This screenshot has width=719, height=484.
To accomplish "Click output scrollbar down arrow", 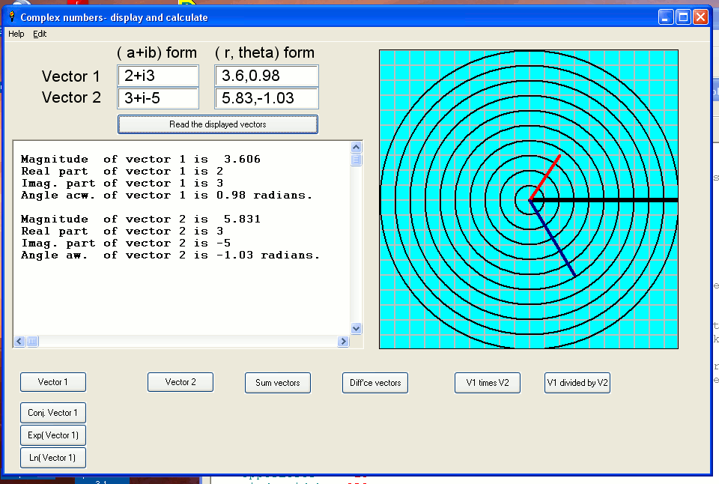I will pyautogui.click(x=356, y=328).
